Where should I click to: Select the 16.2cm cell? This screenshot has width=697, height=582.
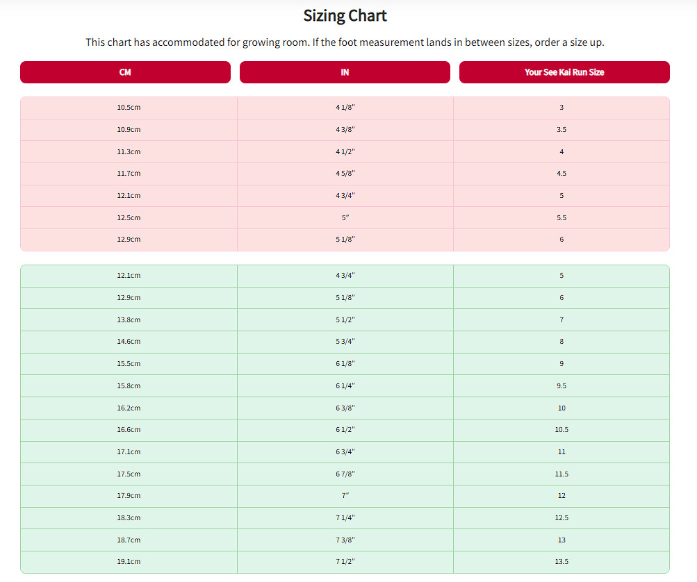pos(129,408)
